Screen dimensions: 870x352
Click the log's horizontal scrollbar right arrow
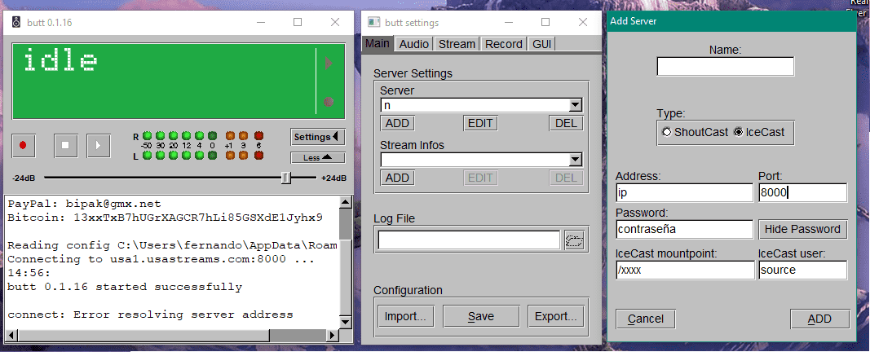333,335
